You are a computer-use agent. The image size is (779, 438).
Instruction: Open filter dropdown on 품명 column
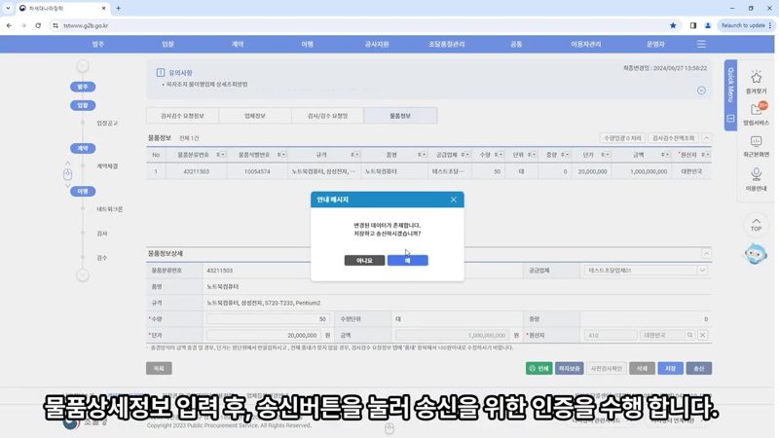point(422,155)
